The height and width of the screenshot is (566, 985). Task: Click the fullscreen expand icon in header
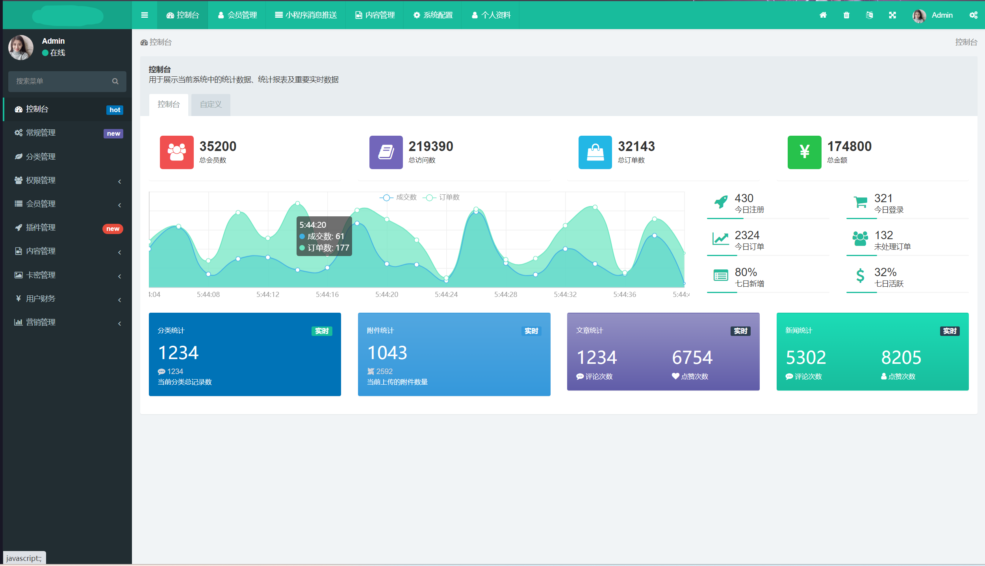892,15
